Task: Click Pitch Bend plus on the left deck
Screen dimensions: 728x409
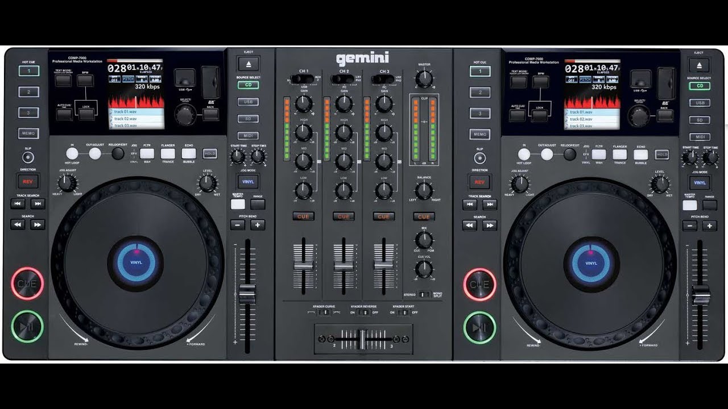Action: [x=258, y=225]
